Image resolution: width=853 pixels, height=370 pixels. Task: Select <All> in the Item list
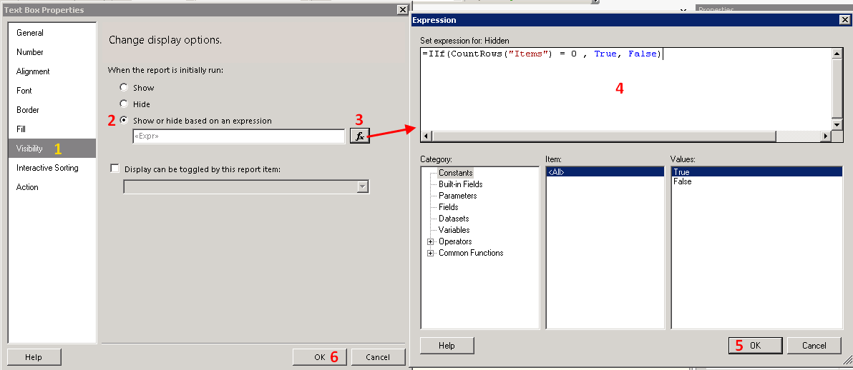tap(605, 171)
